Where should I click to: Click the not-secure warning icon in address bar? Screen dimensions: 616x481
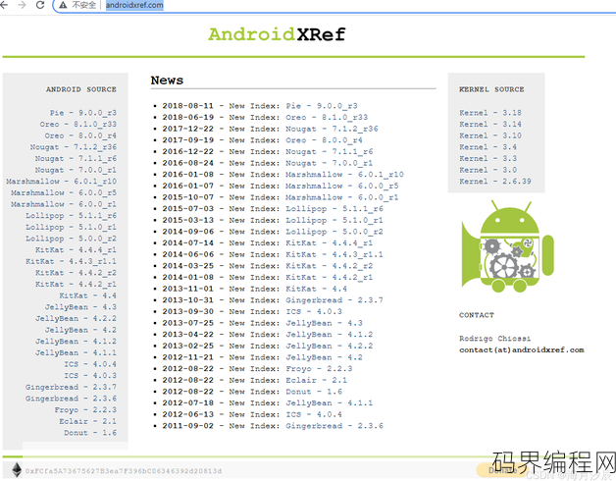pyautogui.click(x=63, y=5)
